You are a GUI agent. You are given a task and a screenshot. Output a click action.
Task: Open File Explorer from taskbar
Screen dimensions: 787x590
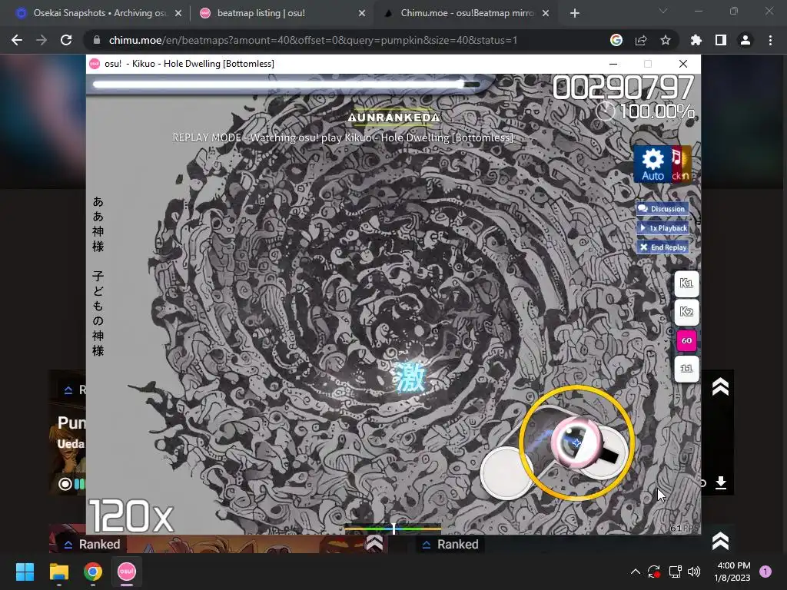(58, 572)
